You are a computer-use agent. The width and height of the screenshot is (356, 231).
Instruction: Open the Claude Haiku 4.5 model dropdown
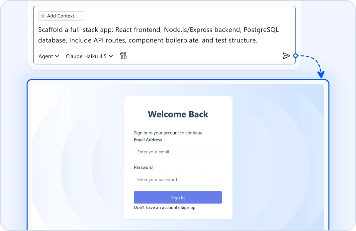[89, 56]
